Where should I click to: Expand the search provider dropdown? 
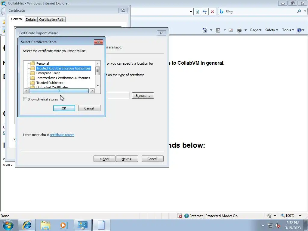click(x=305, y=11)
